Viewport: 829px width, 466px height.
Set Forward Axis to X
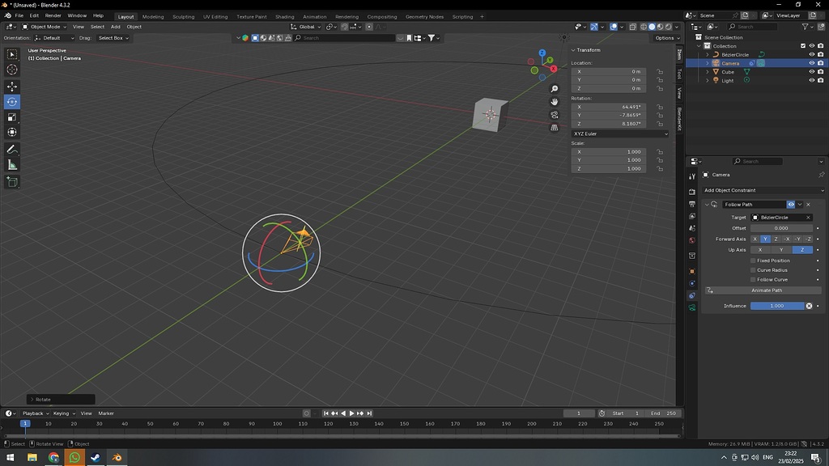tap(755, 239)
